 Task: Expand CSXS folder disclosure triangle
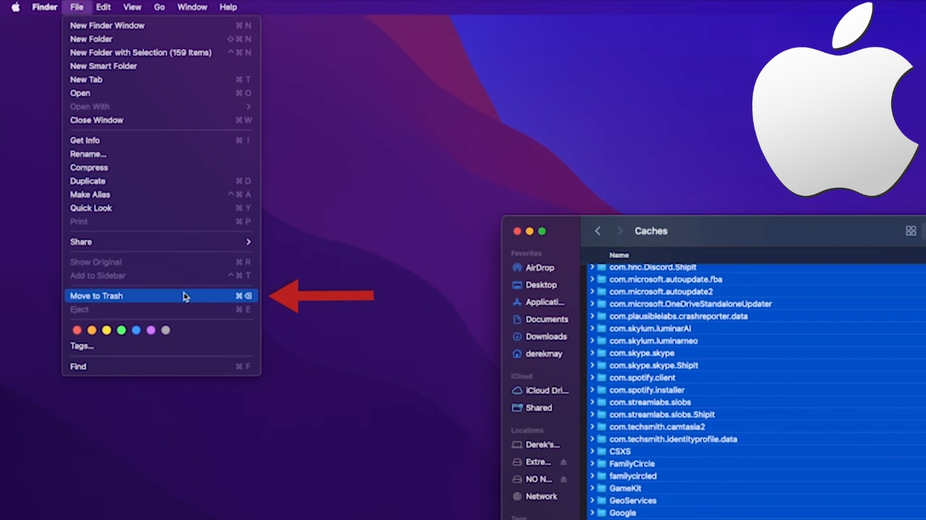(592, 451)
